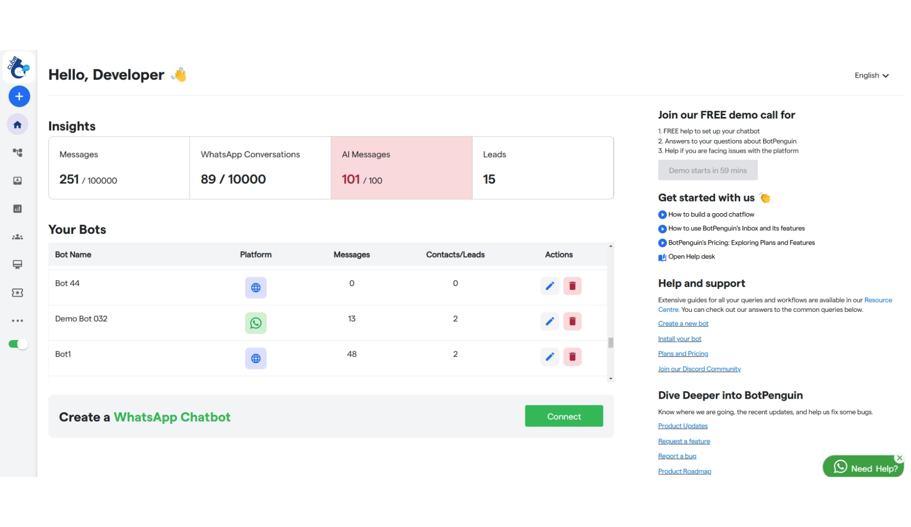Click the BotPenguin logo in sidebar

(x=19, y=67)
